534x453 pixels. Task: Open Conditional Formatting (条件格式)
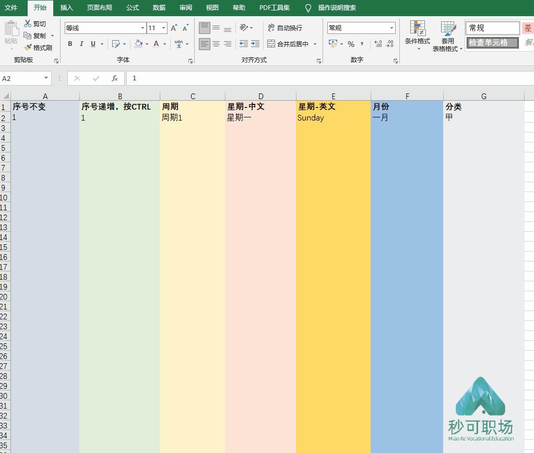pos(417,35)
